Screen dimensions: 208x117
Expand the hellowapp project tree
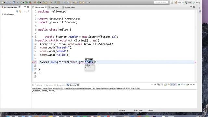tap(2, 14)
